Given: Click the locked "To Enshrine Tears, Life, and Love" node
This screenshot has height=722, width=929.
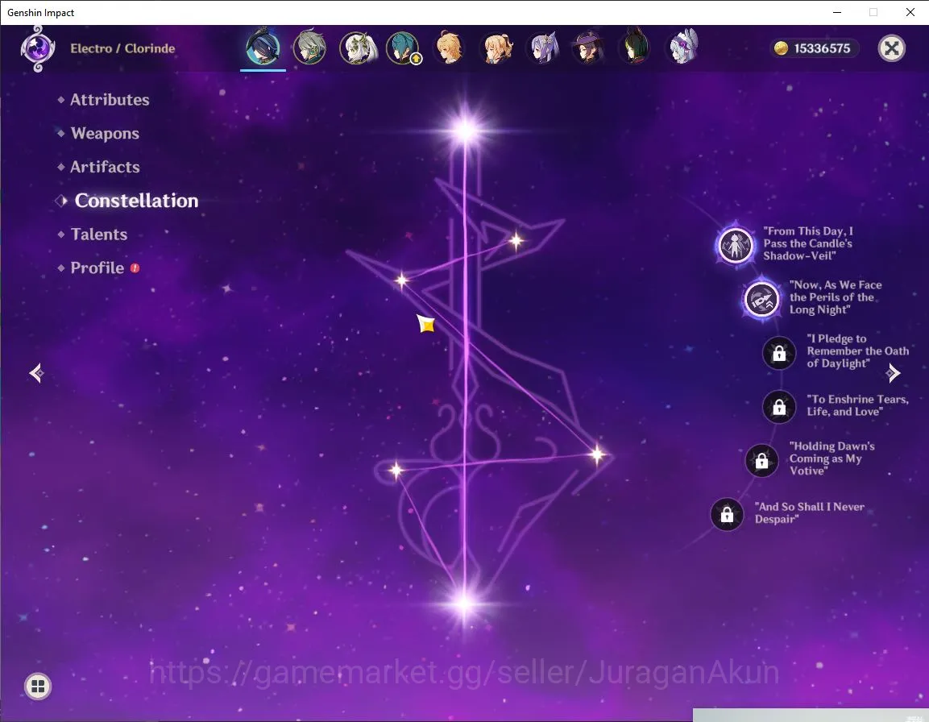Looking at the screenshot, I should (779, 407).
